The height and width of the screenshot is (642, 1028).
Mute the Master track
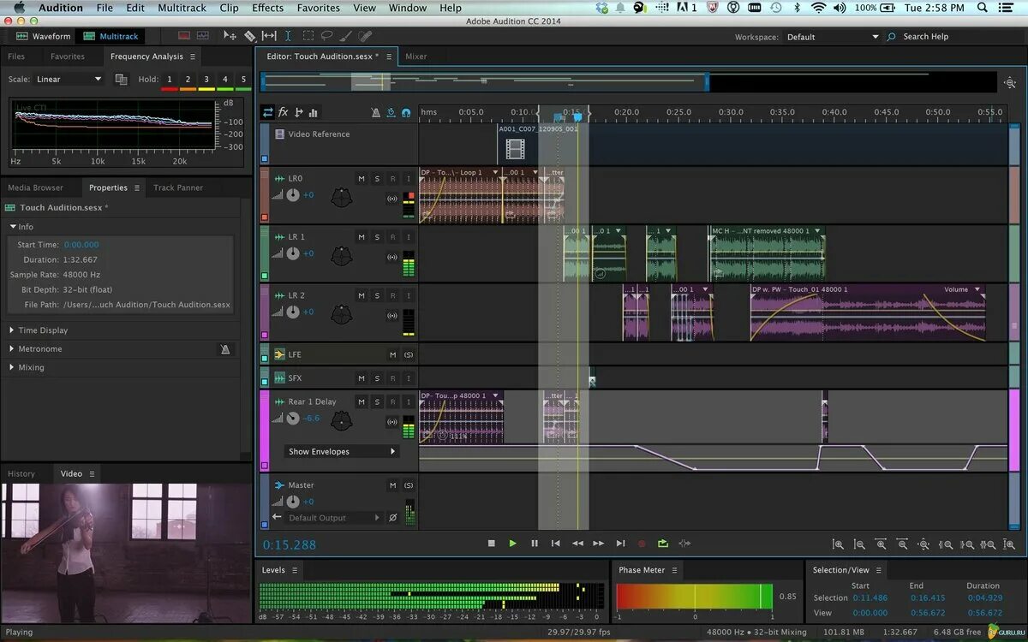pyautogui.click(x=392, y=485)
